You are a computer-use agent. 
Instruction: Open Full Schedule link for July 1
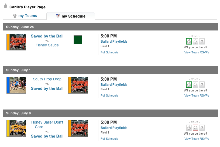pyautogui.click(x=109, y=96)
